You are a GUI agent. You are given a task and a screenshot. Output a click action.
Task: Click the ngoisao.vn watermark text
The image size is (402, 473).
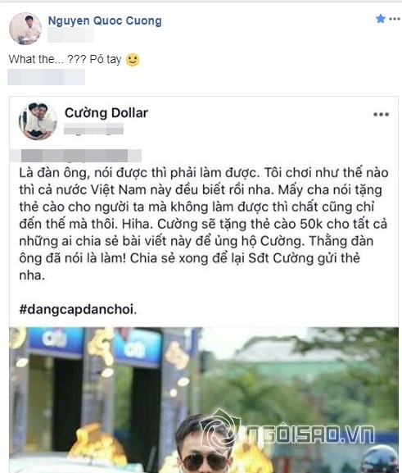(309, 434)
